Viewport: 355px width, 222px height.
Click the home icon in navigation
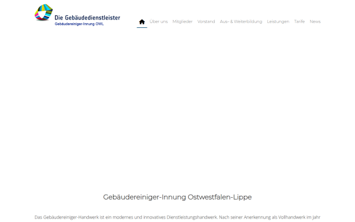(142, 22)
